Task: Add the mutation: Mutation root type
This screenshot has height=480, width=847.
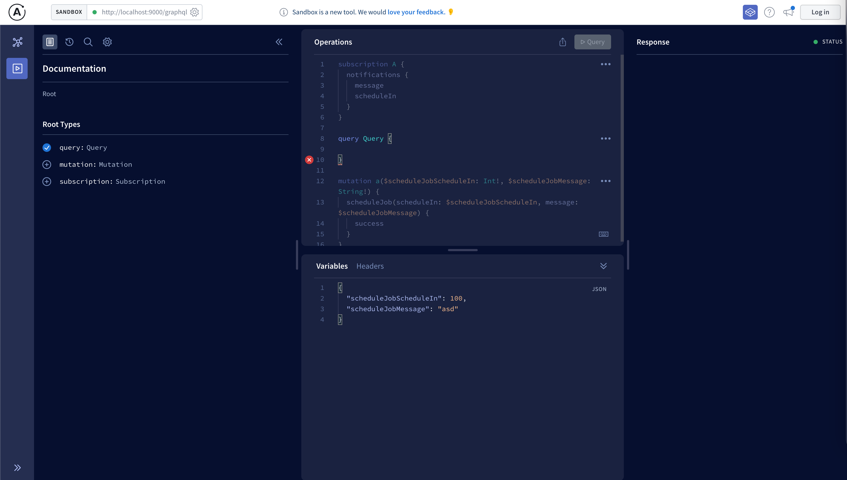Action: (47, 165)
